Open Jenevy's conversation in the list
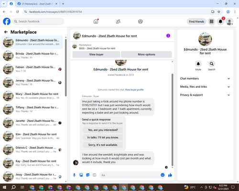 click(32, 83)
